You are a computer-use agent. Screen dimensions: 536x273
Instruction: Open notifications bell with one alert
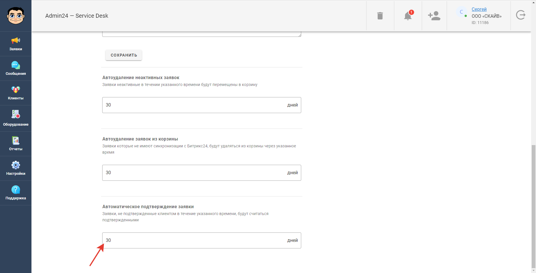(408, 15)
